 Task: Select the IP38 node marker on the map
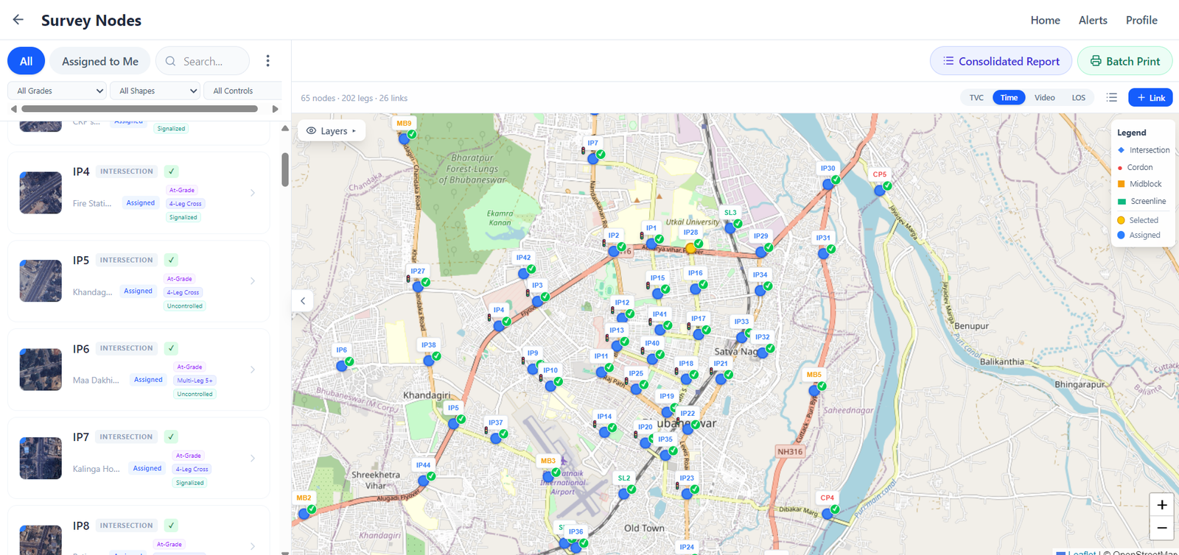tap(429, 360)
